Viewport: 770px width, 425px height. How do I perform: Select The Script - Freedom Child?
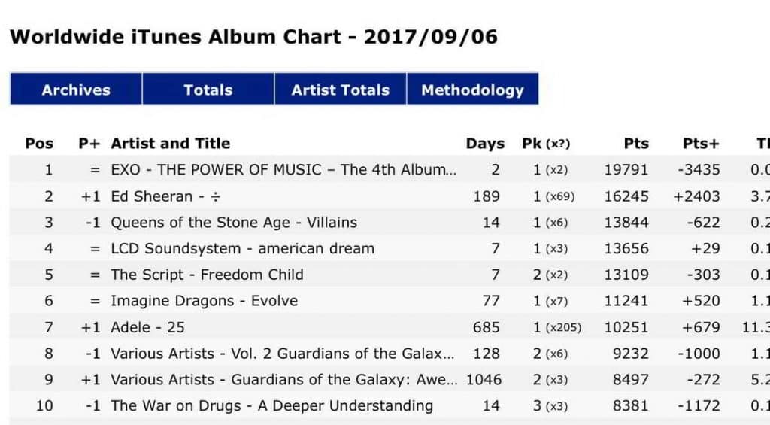coord(207,275)
